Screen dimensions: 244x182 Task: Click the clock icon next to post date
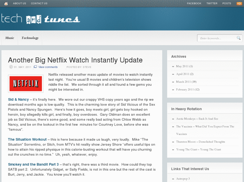(11, 67)
